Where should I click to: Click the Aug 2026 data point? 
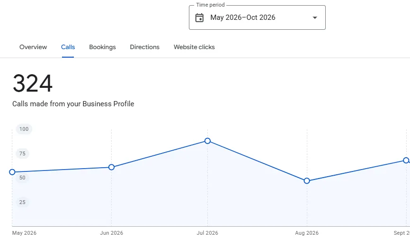pos(307,181)
